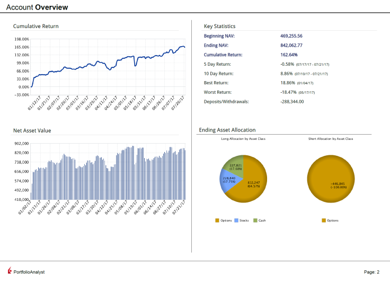Click the 198.00% axis label on Cumulative Return chart

(22, 39)
